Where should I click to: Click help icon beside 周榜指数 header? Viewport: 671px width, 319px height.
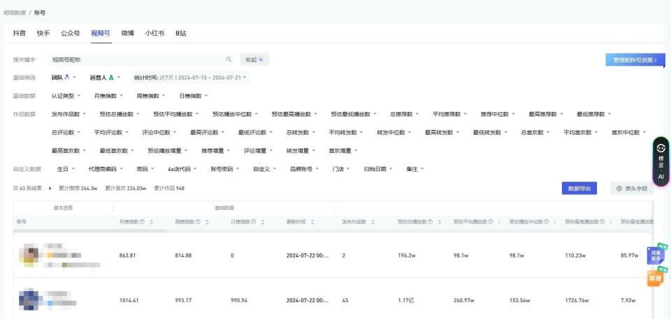(198, 222)
